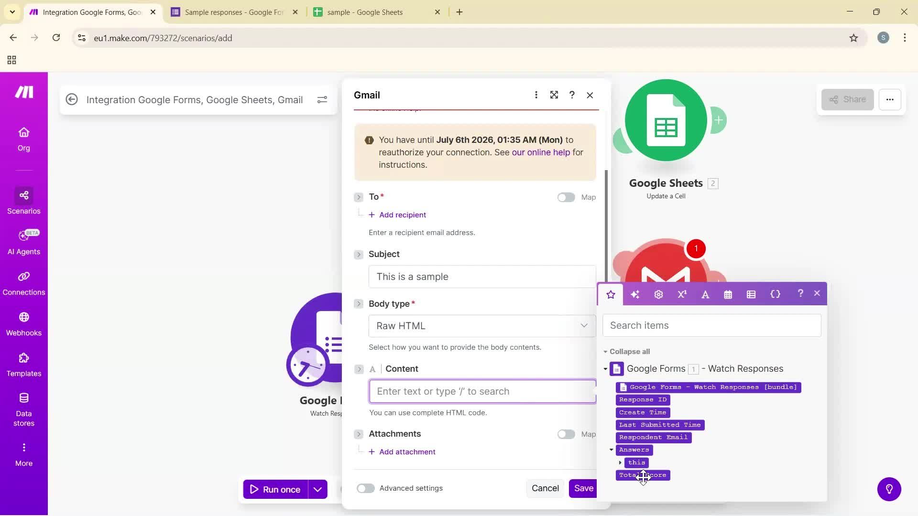This screenshot has width=918, height=516.
Task: Open the Body type dropdown
Action: point(481,325)
